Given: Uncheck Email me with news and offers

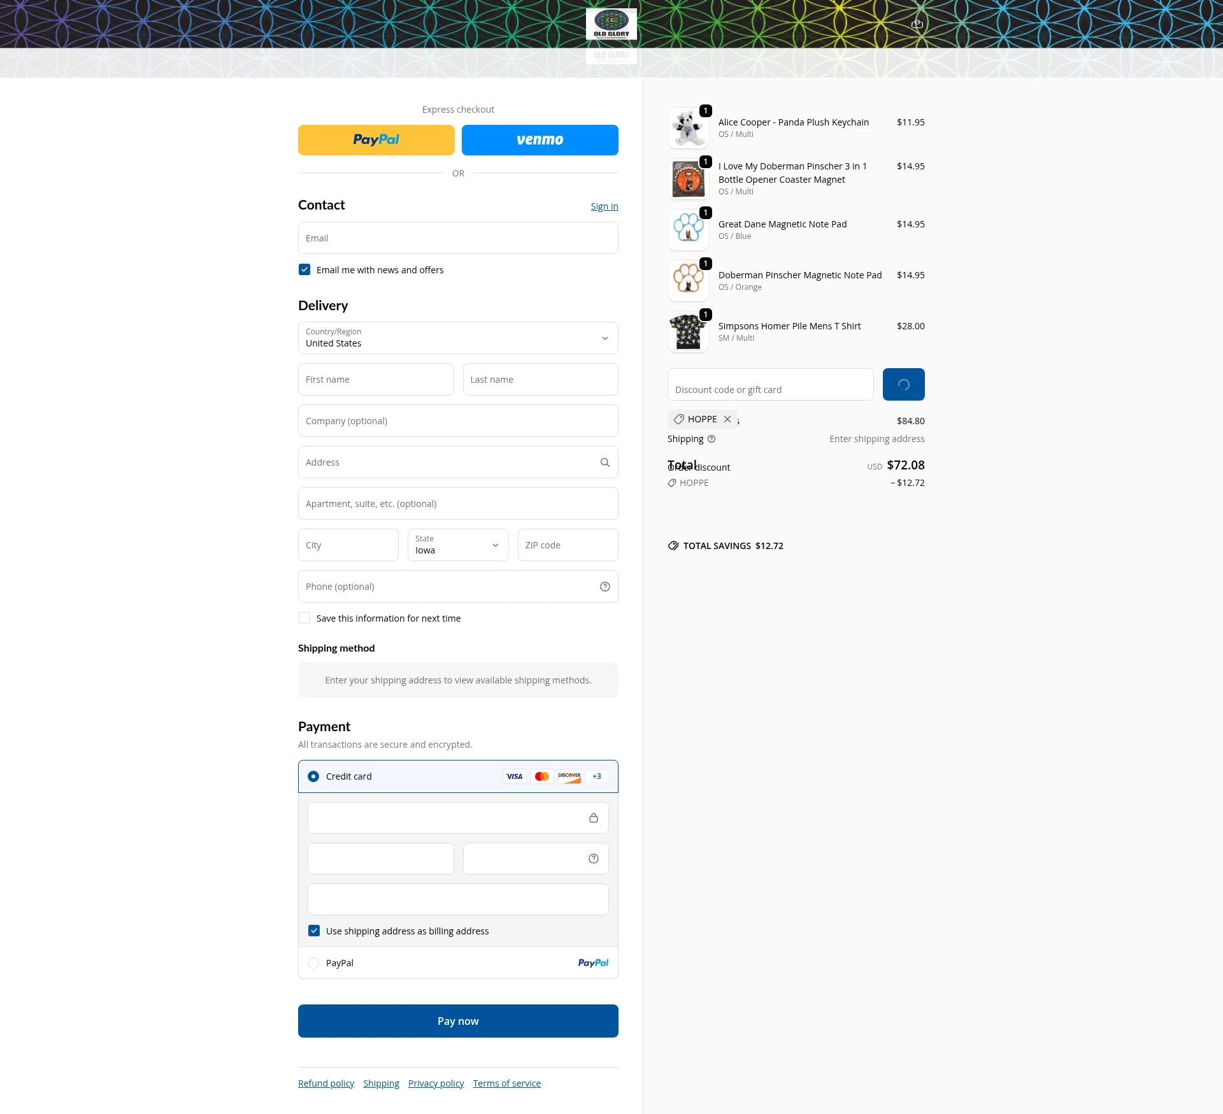Looking at the screenshot, I should [x=304, y=269].
